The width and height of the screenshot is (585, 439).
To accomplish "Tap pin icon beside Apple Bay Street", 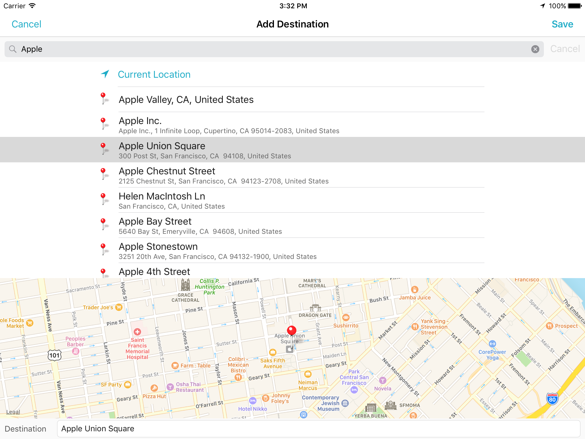I will pyautogui.click(x=104, y=224).
